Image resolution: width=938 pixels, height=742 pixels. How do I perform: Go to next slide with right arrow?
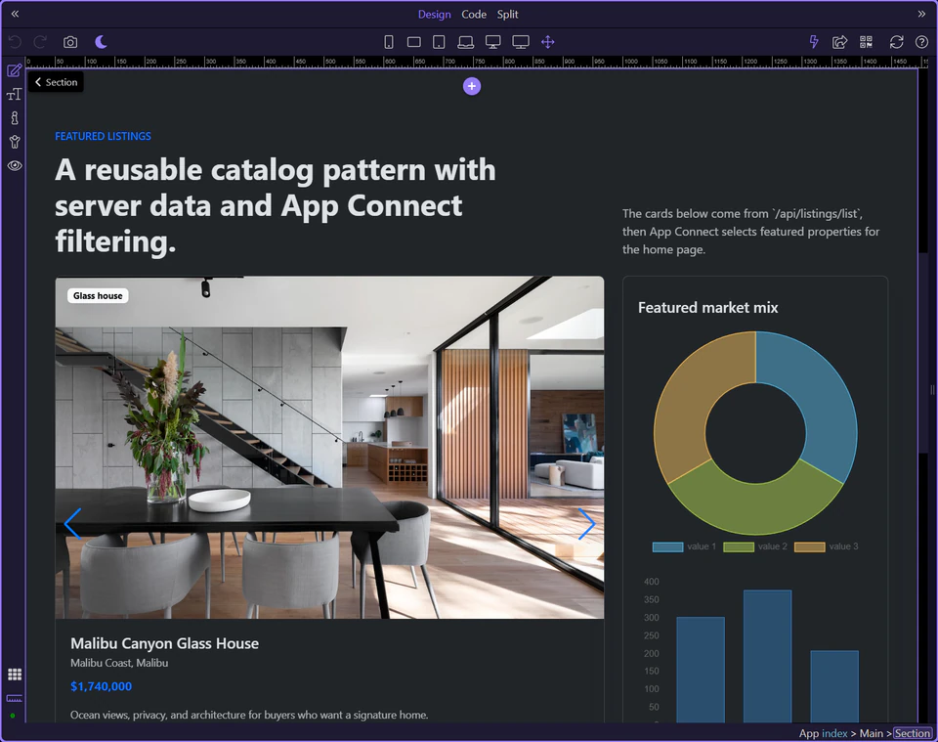586,524
